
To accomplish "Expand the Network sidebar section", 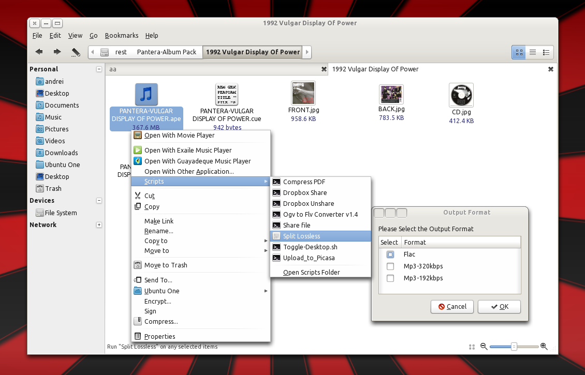I will (x=99, y=225).
